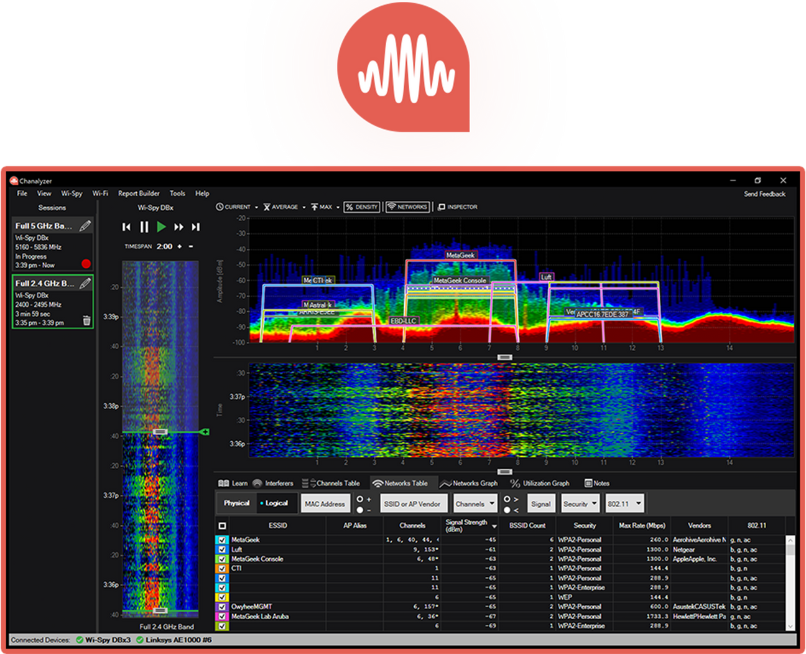Open the Inspector

pos(458,207)
